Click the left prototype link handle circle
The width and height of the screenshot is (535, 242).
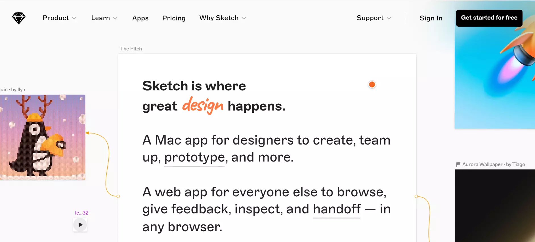118,196
